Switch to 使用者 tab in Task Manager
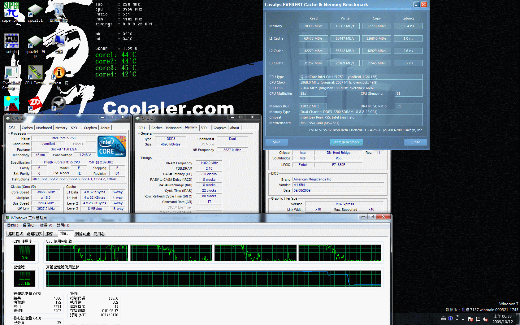This screenshot has width=520, height=325. tap(99, 234)
